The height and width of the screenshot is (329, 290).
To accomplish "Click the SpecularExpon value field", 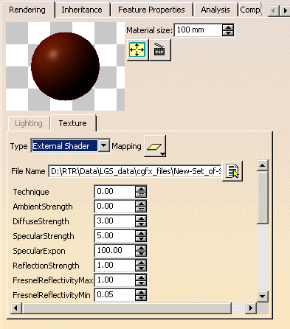I will pyautogui.click(x=114, y=250).
